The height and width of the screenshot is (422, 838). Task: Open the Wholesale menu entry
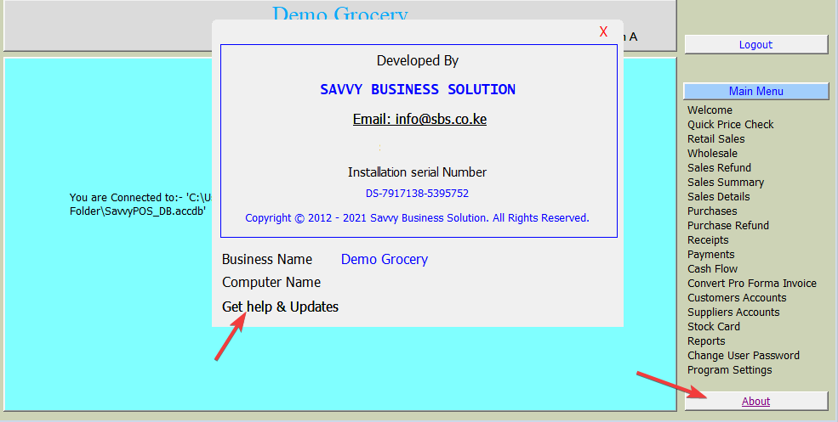click(x=712, y=154)
